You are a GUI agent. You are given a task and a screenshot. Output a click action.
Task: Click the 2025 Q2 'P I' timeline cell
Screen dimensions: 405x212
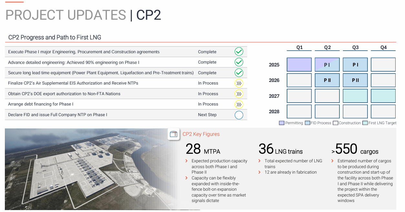(327, 65)
